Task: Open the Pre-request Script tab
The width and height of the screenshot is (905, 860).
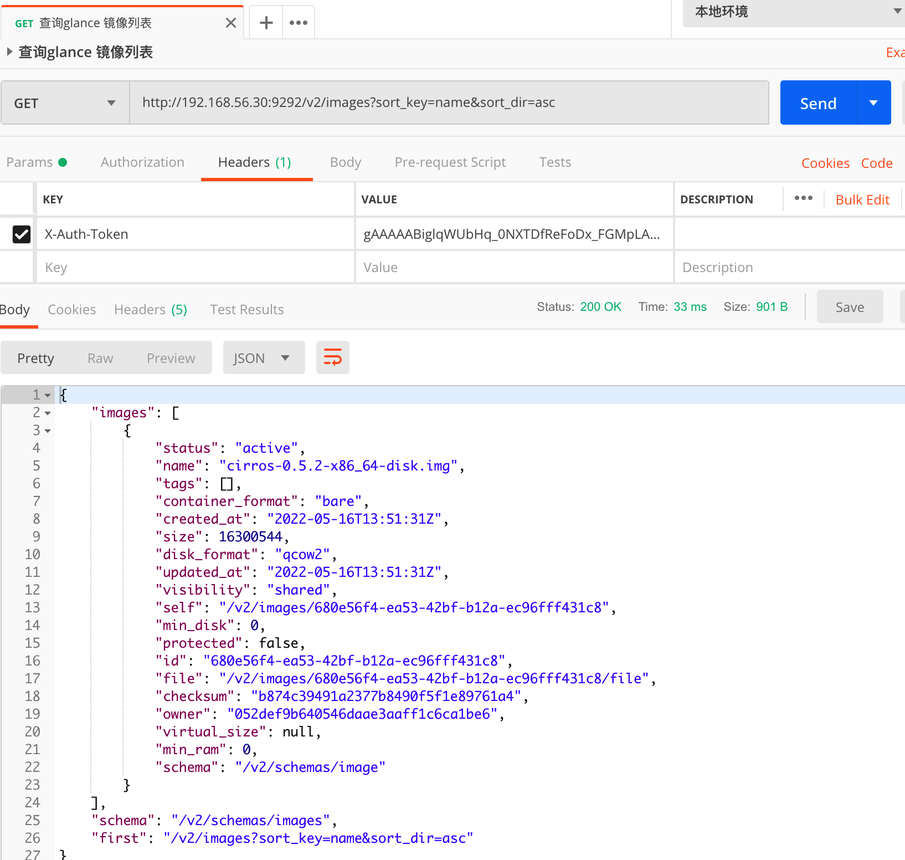Action: [450, 162]
